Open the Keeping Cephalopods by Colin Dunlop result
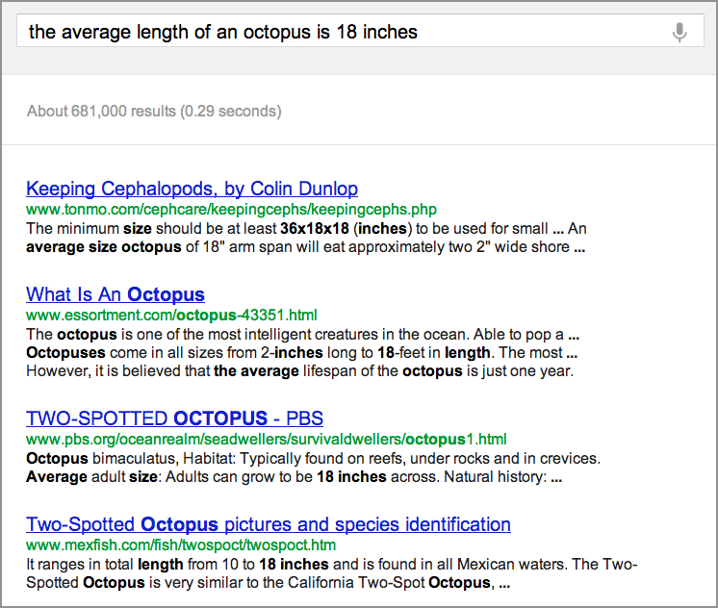The width and height of the screenshot is (718, 608). pyautogui.click(x=192, y=189)
